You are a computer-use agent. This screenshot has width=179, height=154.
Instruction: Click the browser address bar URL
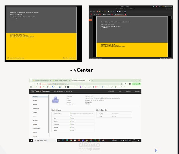click(59, 84)
